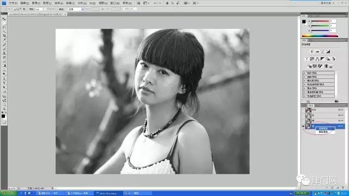The image size is (349, 196).
Task: Add a Channel Mixer adjustment
Action: (333, 59)
